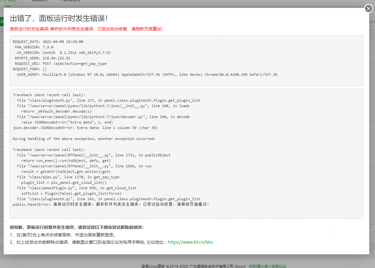Screen dimensions: 375x268
Task: Click the bold 很抱歉，面板运行时意外发生错误 line
Action: pyautogui.click(x=77, y=227)
